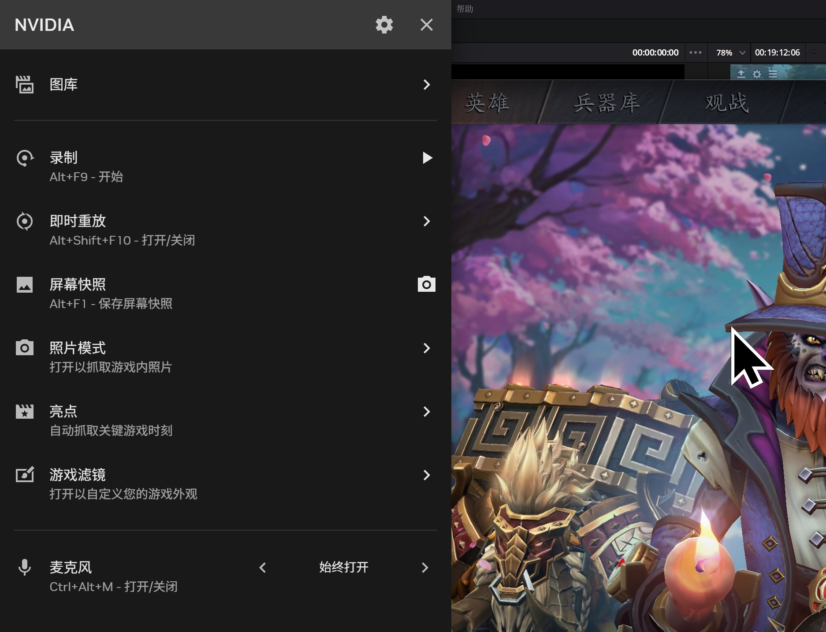Image resolution: width=826 pixels, height=632 pixels.
Task: Click the 即时重放 instant replay icon
Action: tap(25, 221)
